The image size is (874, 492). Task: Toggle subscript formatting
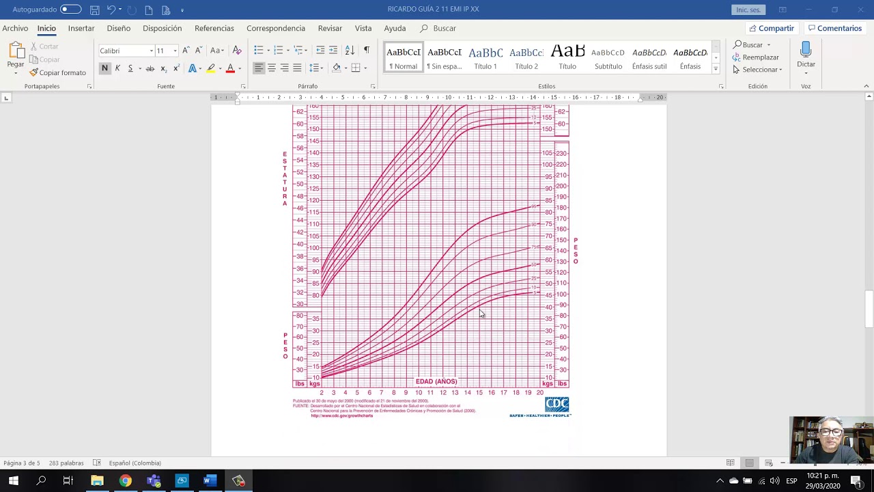(x=163, y=68)
